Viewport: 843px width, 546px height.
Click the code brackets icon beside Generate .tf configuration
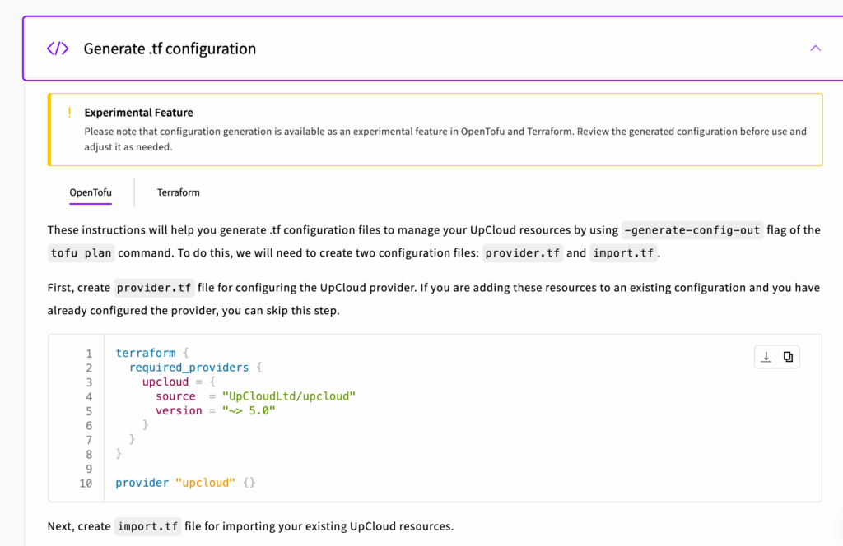tap(58, 49)
